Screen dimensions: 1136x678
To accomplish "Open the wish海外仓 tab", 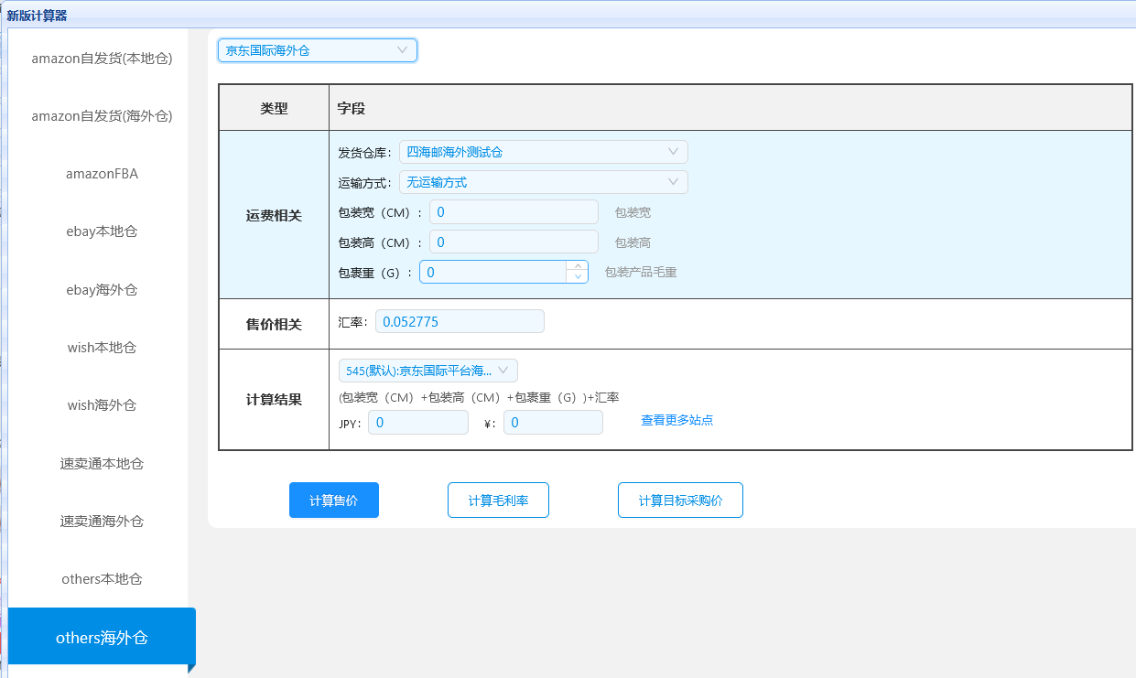I will pyautogui.click(x=102, y=405).
